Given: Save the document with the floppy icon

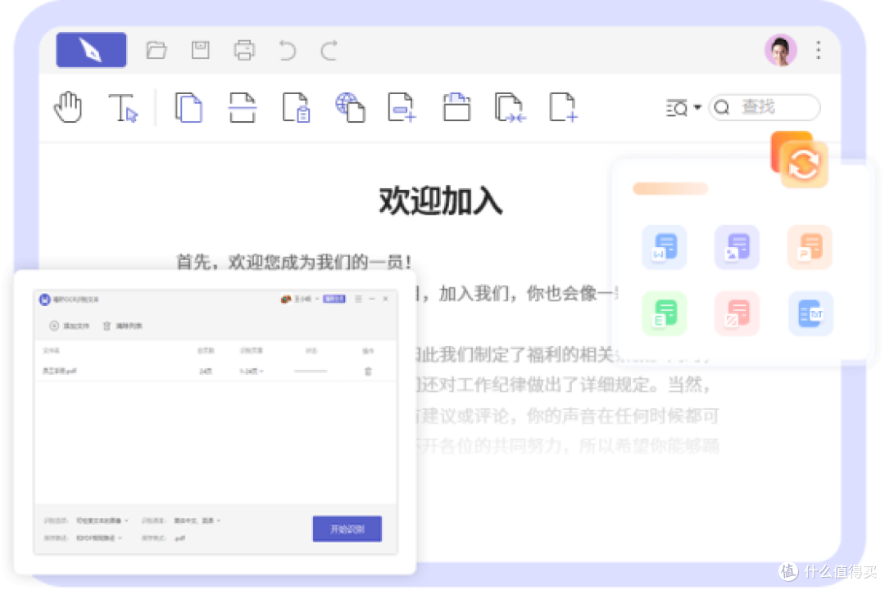Looking at the screenshot, I should 201,50.
